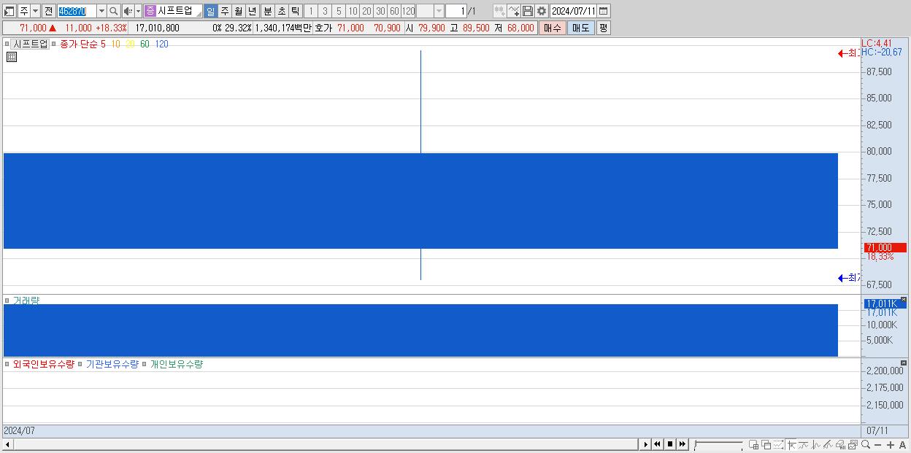Click the trend line tool icon in bottom toolbar
Screen dimensions: 911x453
(x=828, y=444)
